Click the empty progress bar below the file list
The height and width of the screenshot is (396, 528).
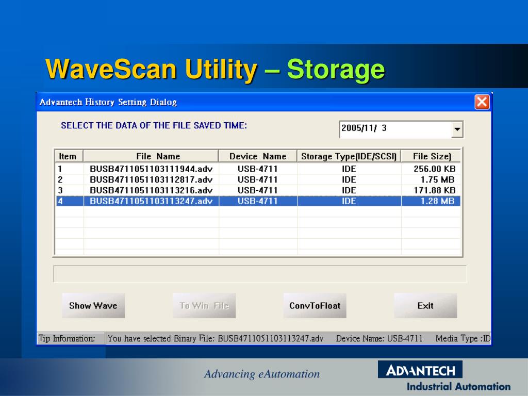coord(260,274)
